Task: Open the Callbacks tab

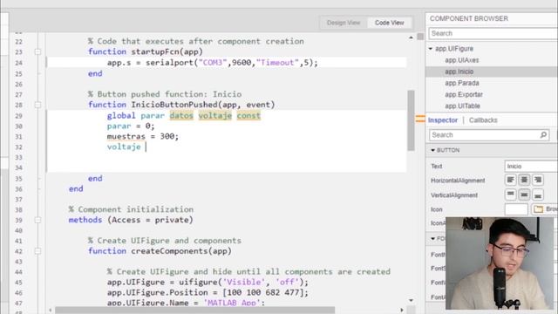Action: [483, 120]
